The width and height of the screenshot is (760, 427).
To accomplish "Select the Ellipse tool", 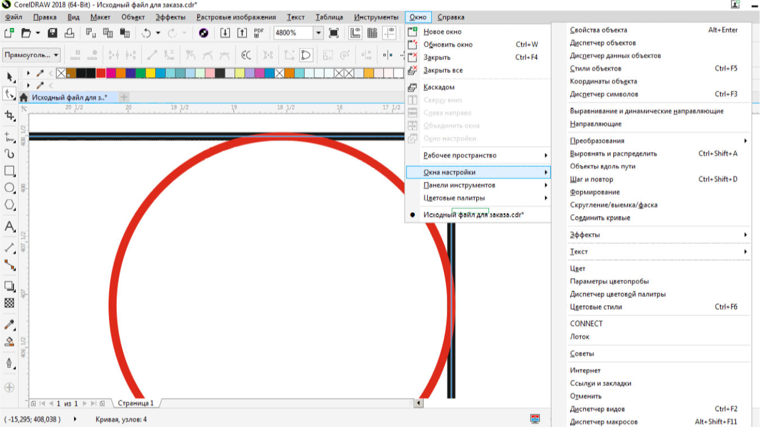I will [x=10, y=188].
